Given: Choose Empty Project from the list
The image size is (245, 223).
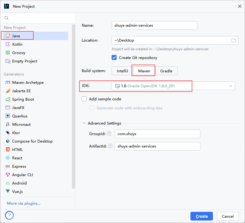Looking at the screenshot, I should pos(25,61).
